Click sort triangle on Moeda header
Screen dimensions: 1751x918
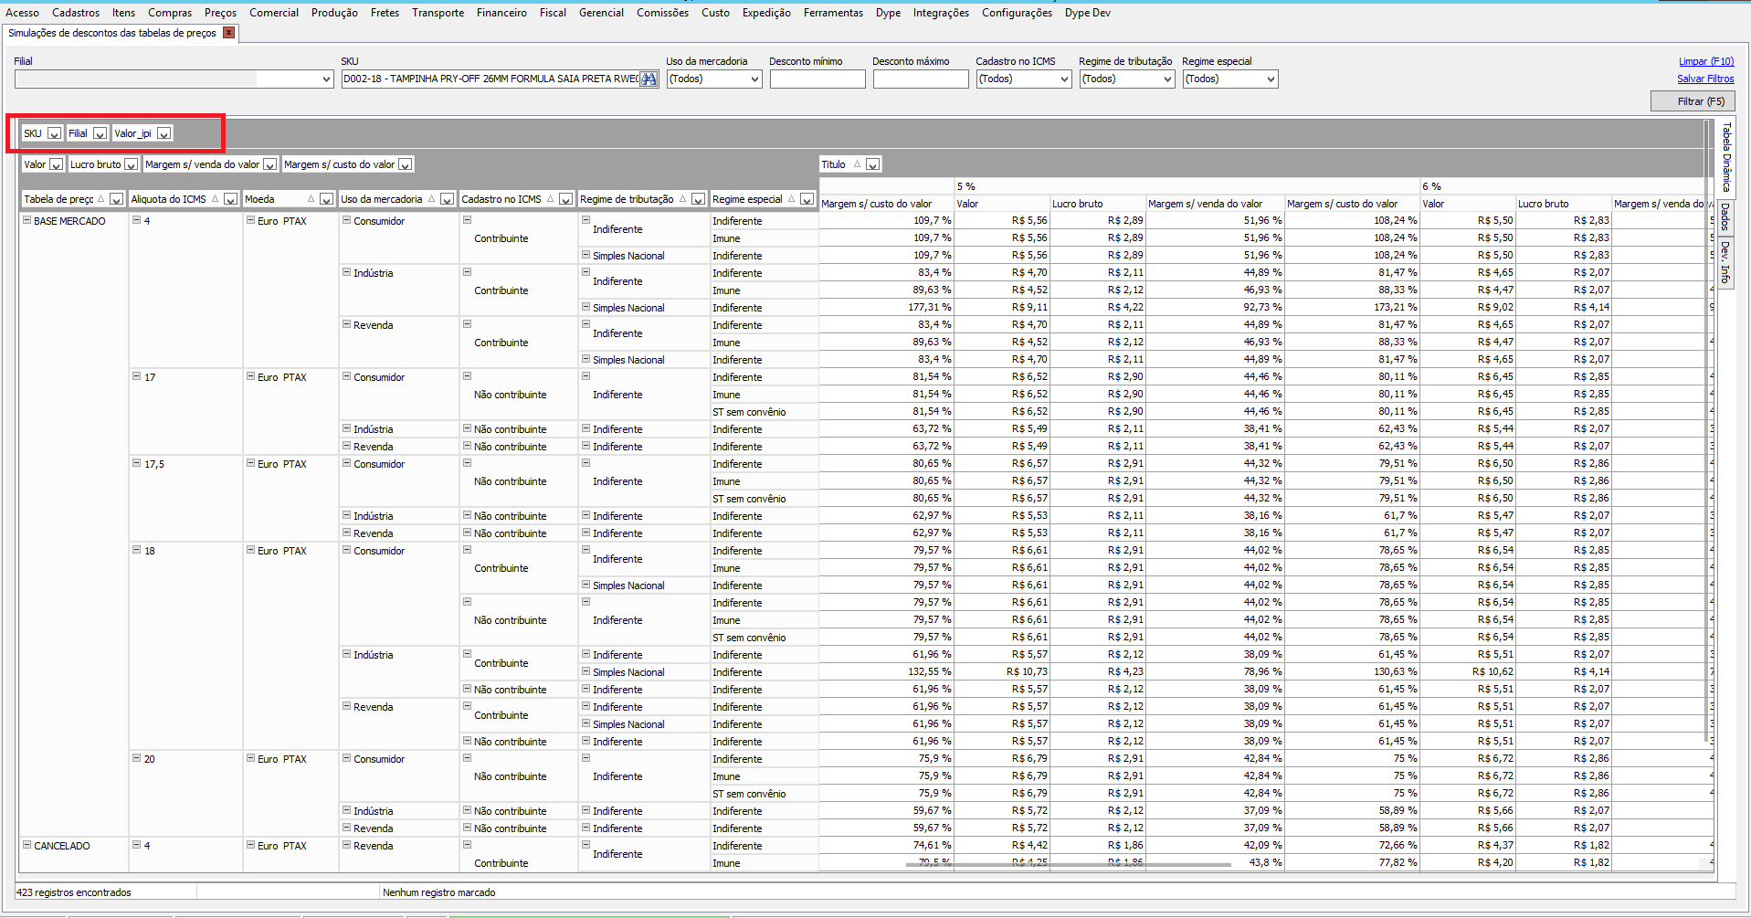311,198
